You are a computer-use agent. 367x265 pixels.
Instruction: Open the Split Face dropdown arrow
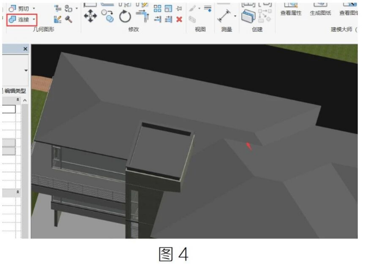pyautogui.click(x=76, y=9)
